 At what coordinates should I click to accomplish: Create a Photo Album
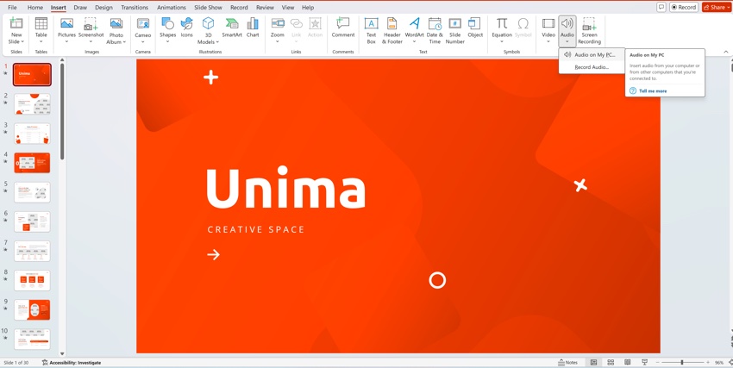click(x=116, y=31)
